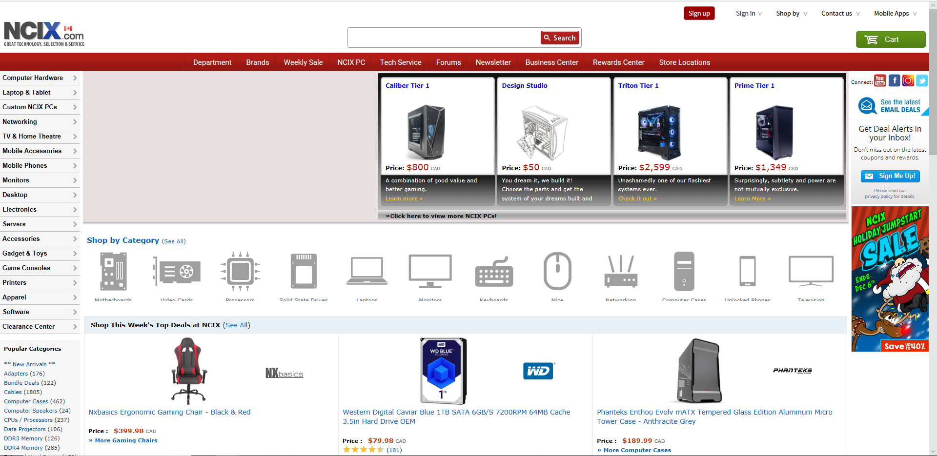
Task: Click in the search input field
Action: click(x=444, y=38)
